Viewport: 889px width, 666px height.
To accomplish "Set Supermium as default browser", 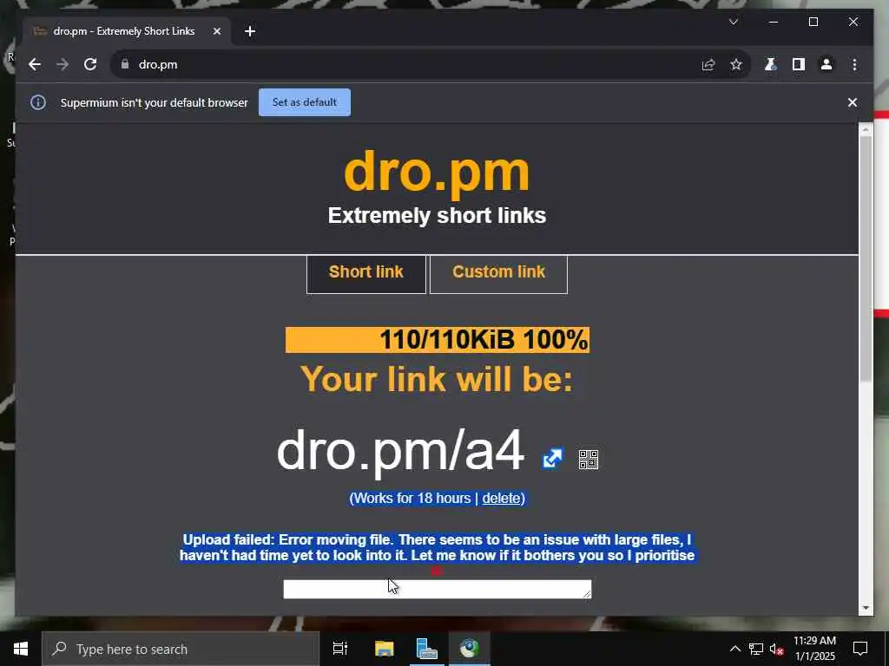I will click(305, 102).
